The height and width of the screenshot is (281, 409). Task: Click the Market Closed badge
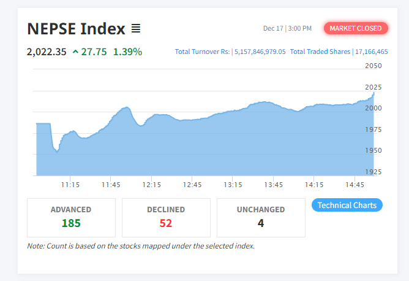click(x=356, y=28)
